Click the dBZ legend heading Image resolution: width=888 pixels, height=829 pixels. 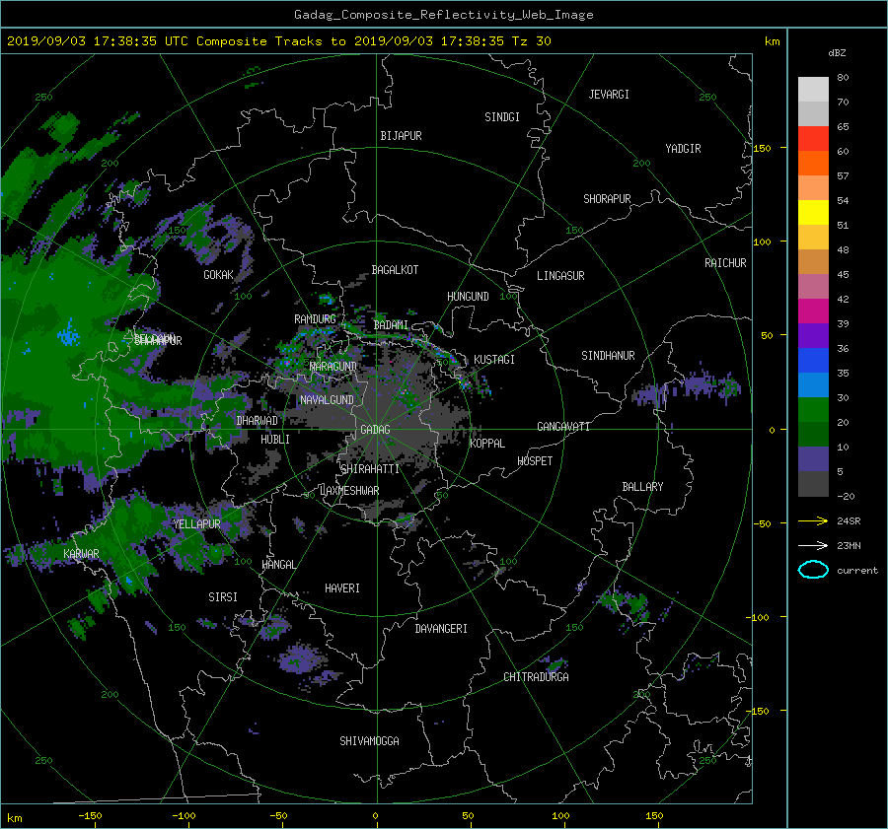pos(837,53)
